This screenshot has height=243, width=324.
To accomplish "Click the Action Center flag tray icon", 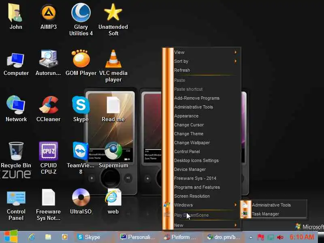I will point(260,237).
